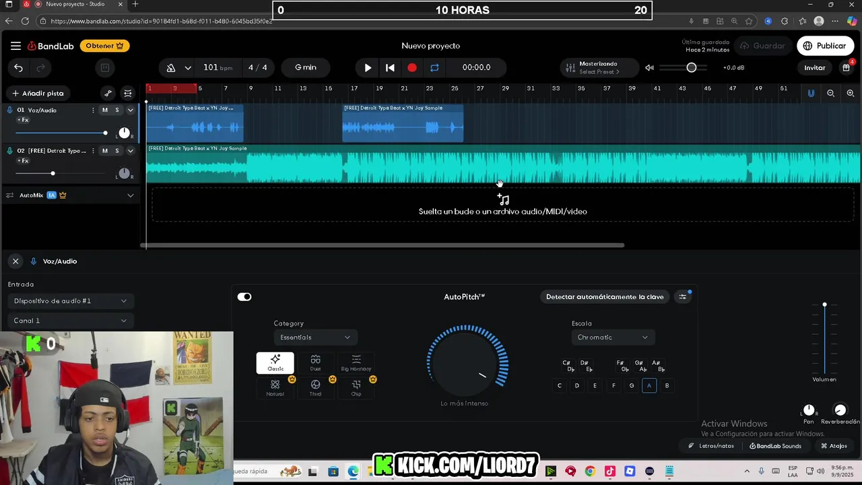
Task: Open the Letras/notas tab
Action: click(x=711, y=446)
